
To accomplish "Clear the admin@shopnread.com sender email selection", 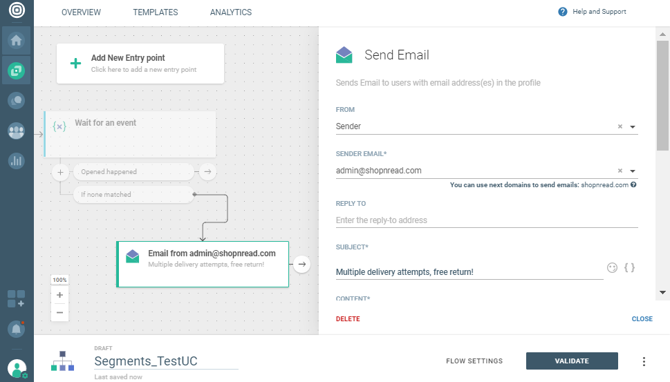I will tap(620, 171).
